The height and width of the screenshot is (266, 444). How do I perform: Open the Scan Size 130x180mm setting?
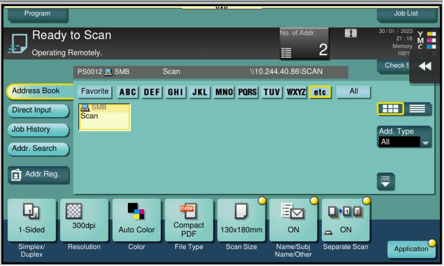pyautogui.click(x=241, y=220)
